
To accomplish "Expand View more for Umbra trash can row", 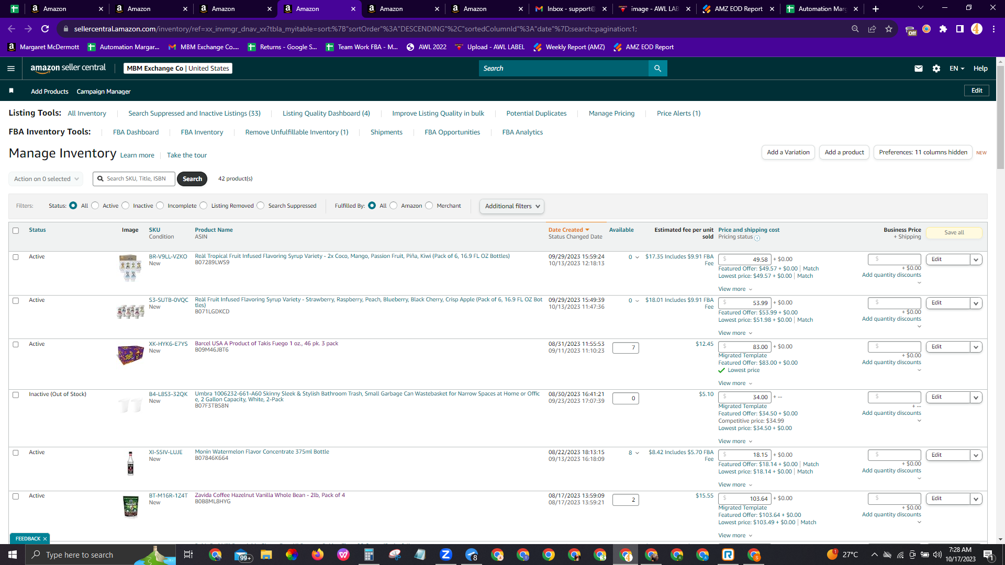I will 735,442.
